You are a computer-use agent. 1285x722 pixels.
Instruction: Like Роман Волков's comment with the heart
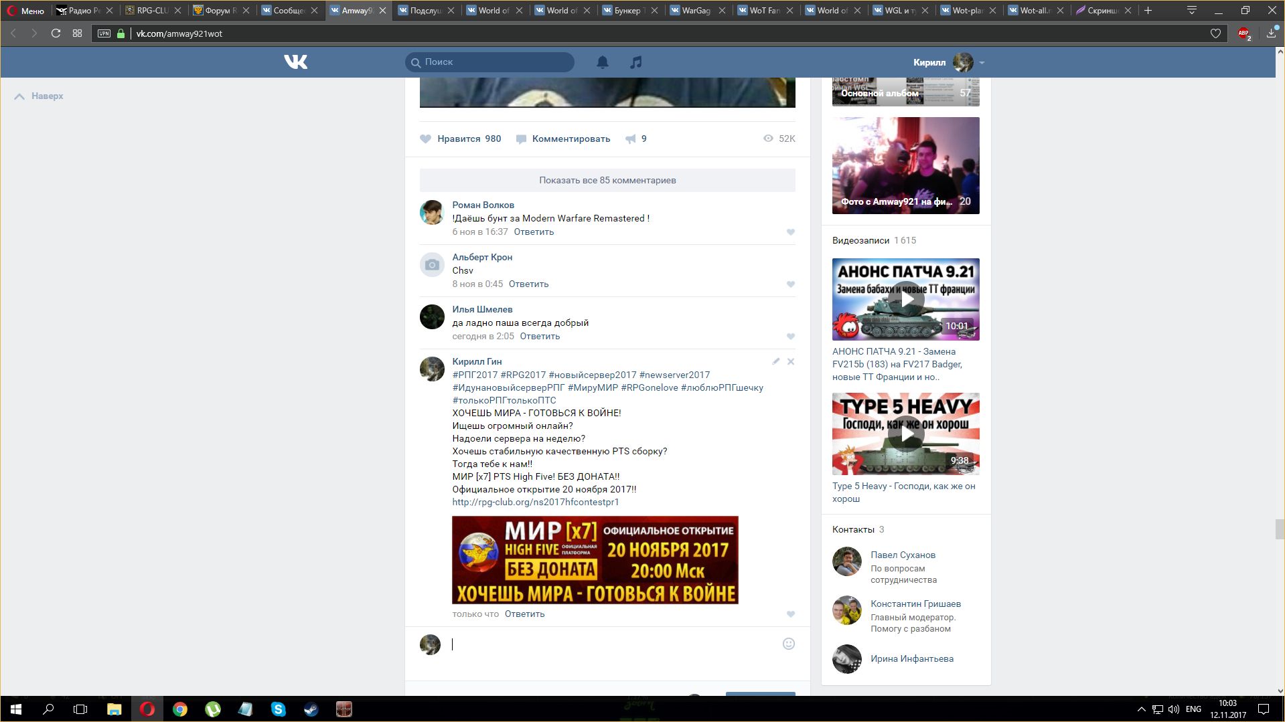coord(791,232)
